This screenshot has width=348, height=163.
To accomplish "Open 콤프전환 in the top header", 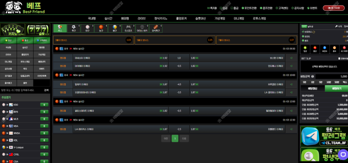I will pos(266,8).
